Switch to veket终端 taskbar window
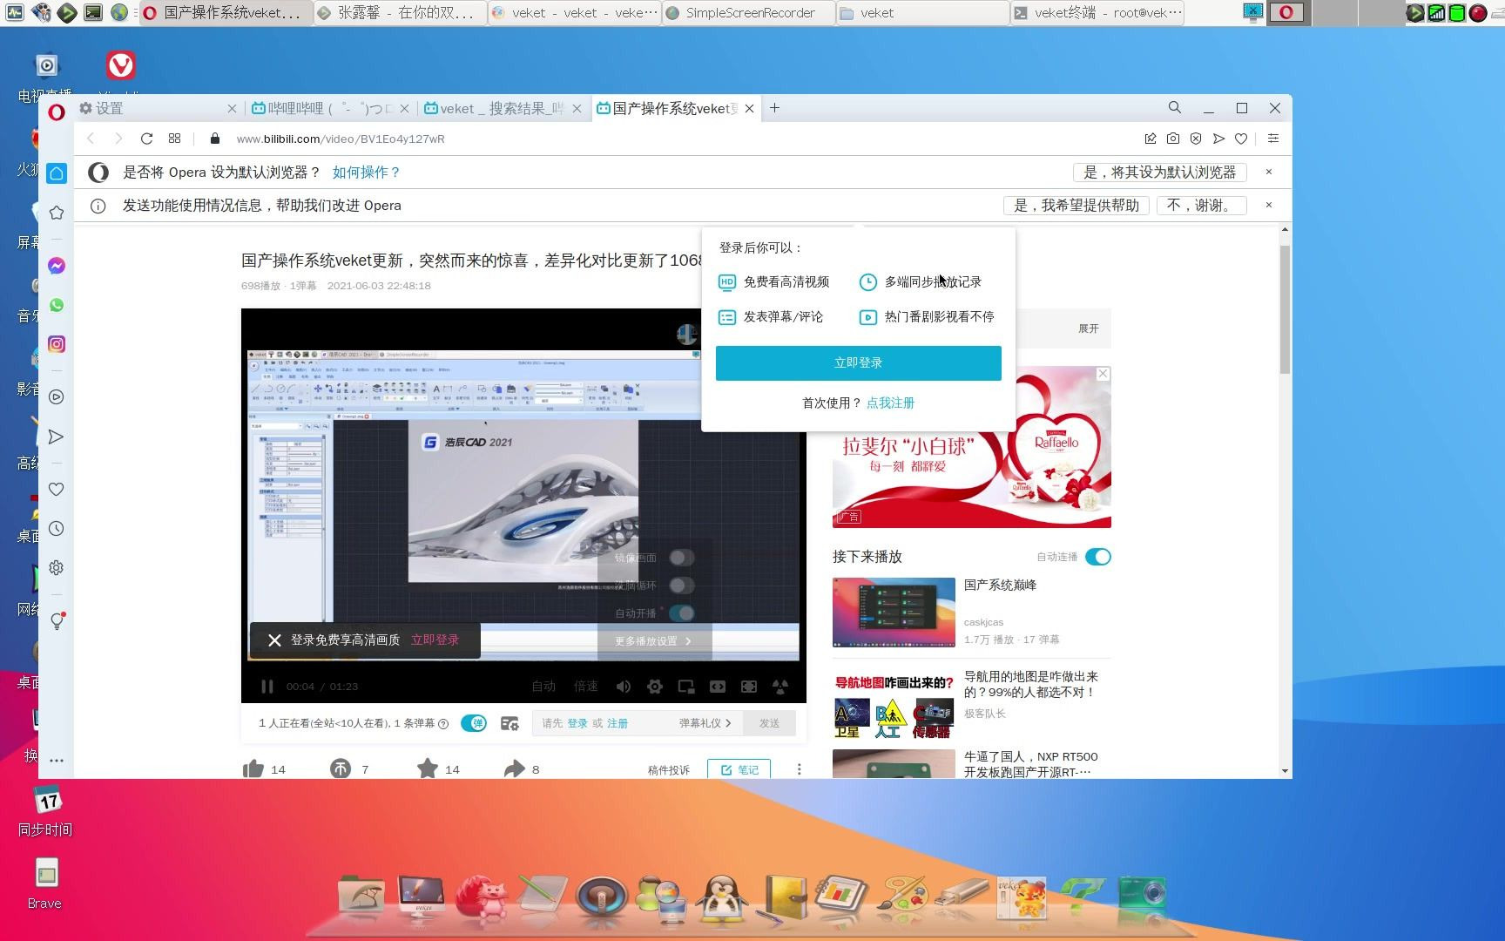The width and height of the screenshot is (1505, 941). (x=1097, y=13)
